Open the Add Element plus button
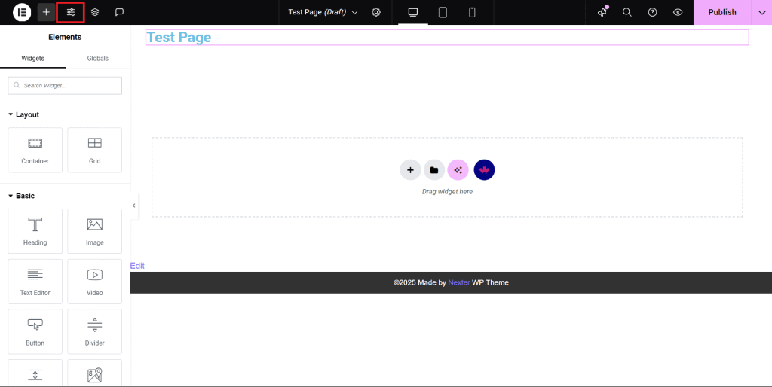Screen dimensions: 772x387 [x=46, y=12]
